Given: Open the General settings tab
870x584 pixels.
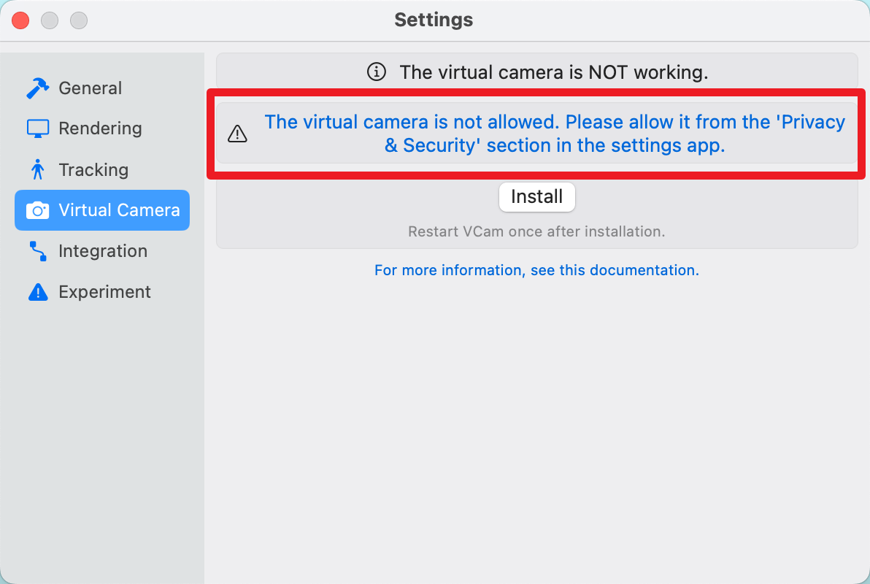Looking at the screenshot, I should pyautogui.click(x=90, y=88).
